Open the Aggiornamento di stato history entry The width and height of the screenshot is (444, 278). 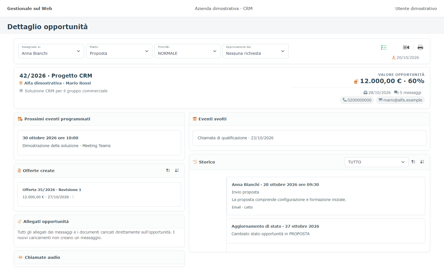(326, 231)
